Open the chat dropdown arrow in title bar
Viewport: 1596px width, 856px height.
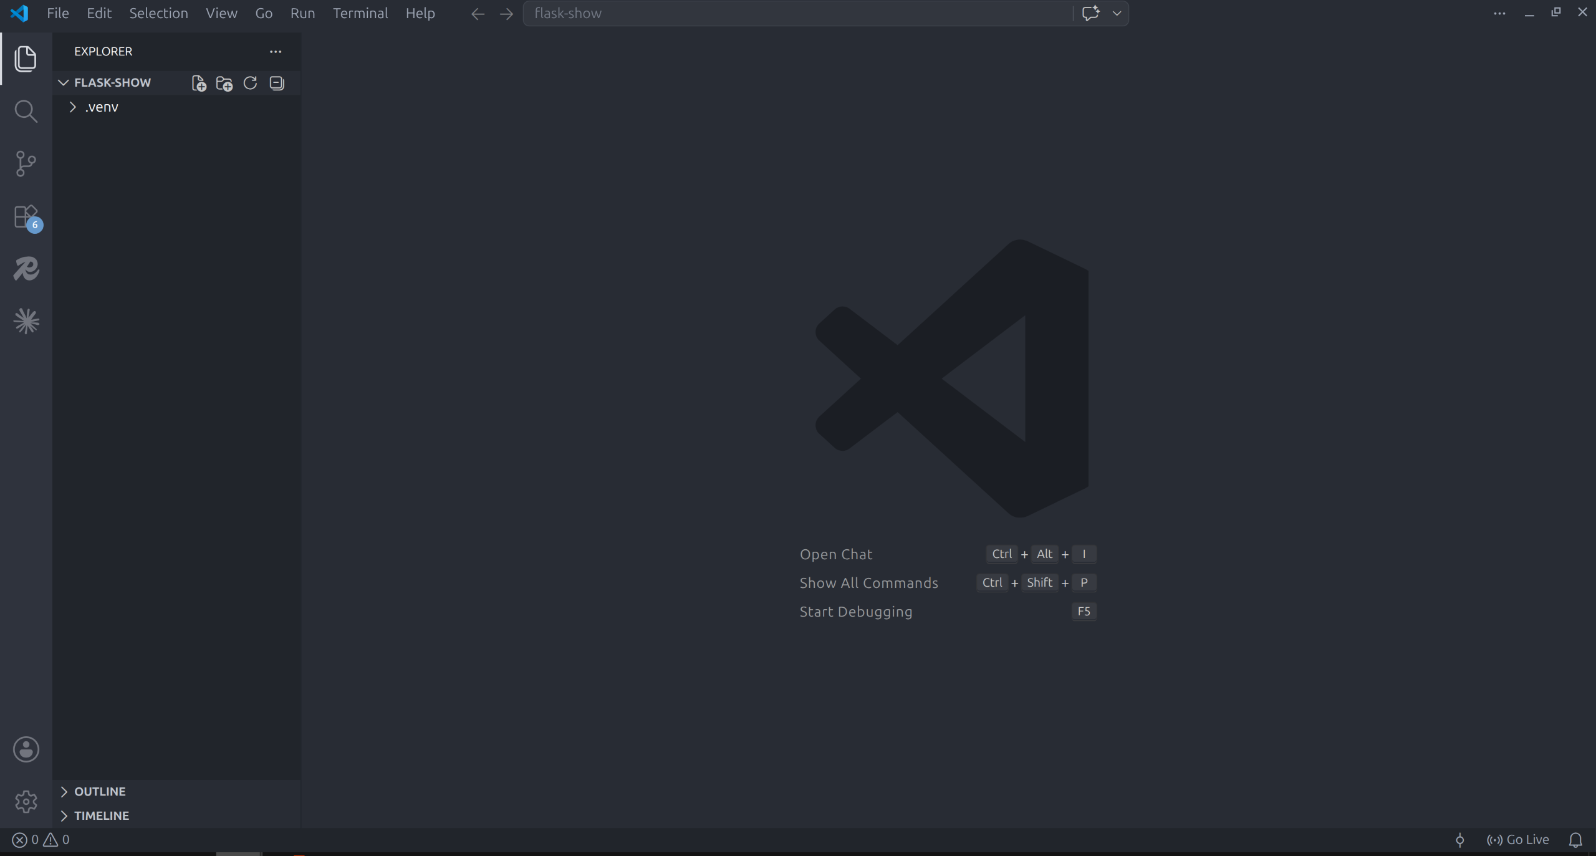[x=1117, y=13]
